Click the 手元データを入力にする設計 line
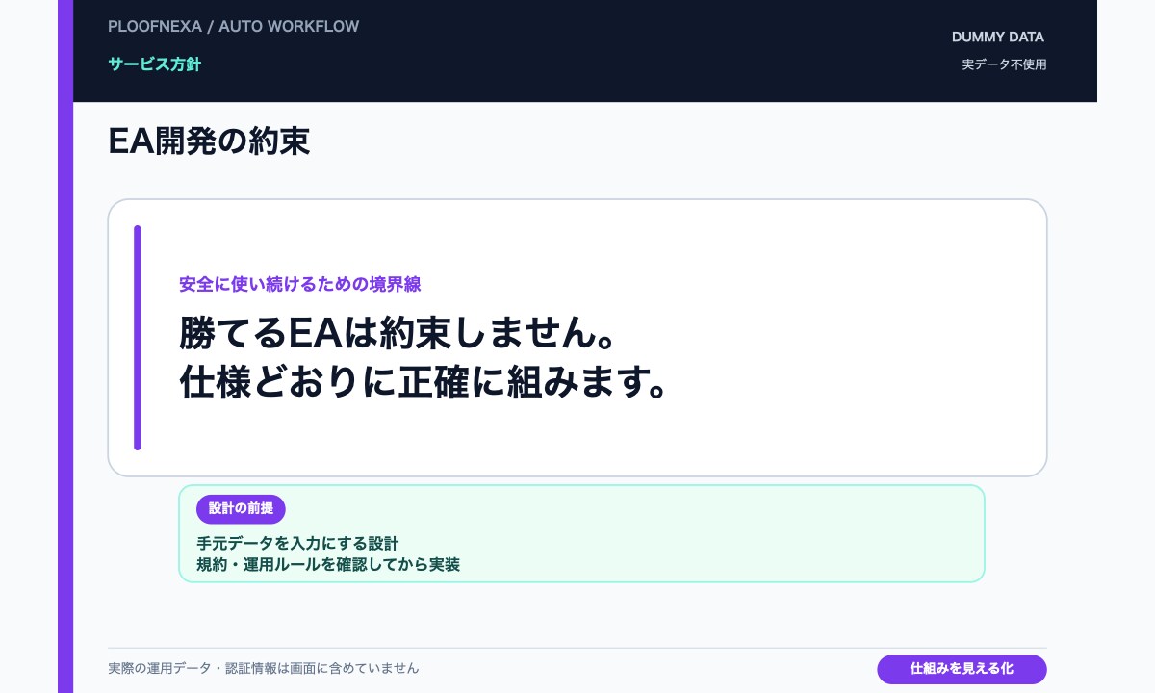 tap(297, 544)
